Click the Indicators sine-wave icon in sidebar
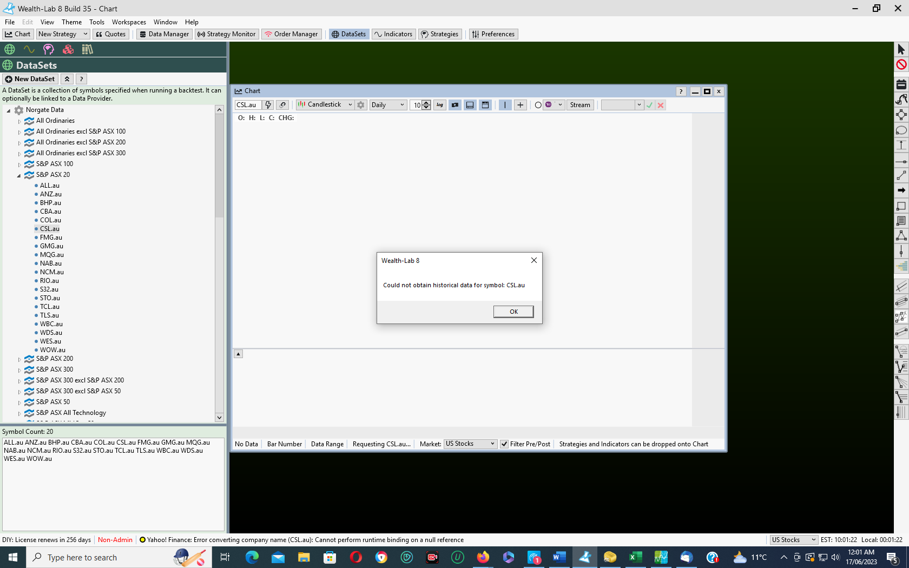Screen dimensions: 909x568 pyautogui.click(x=29, y=49)
